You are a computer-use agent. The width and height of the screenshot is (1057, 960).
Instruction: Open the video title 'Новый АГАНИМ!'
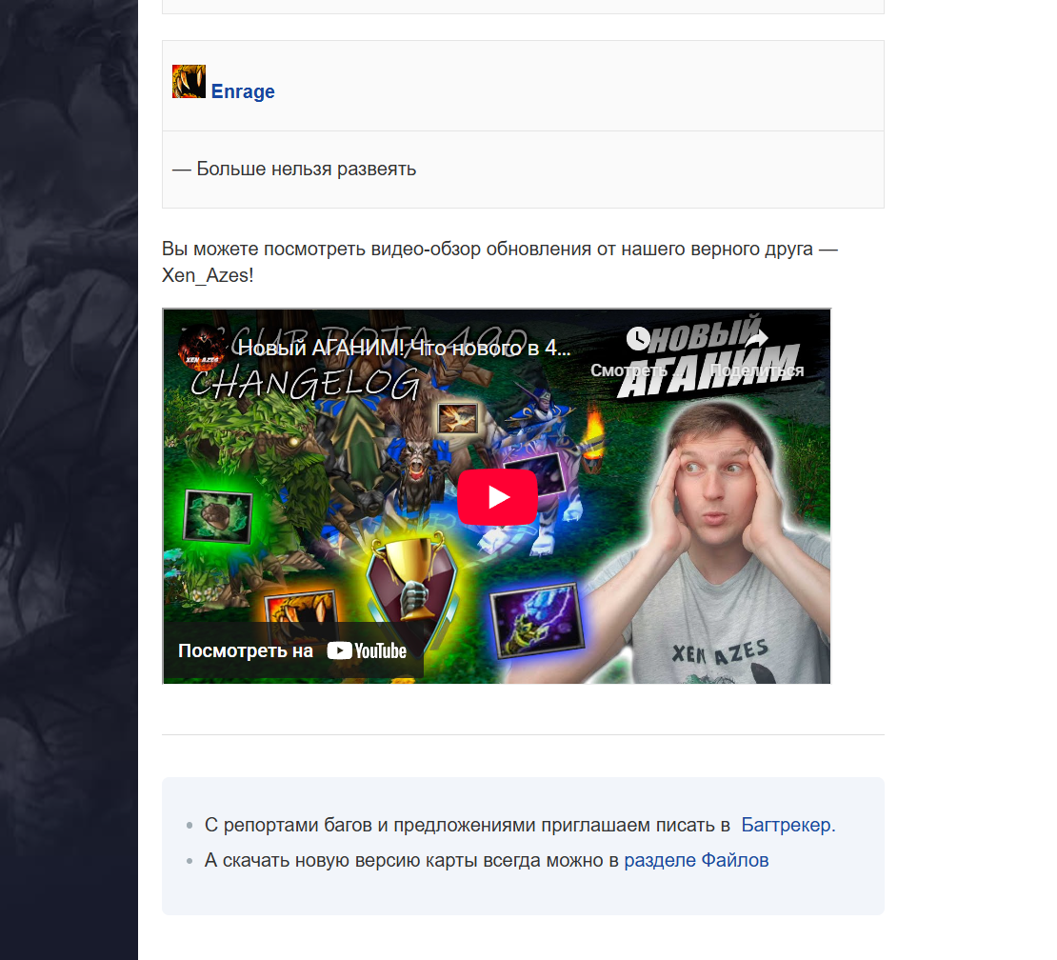coord(405,348)
